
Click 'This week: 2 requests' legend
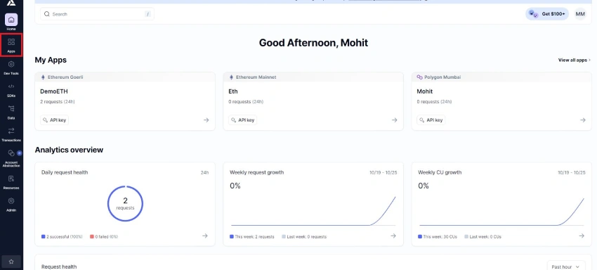252,237
